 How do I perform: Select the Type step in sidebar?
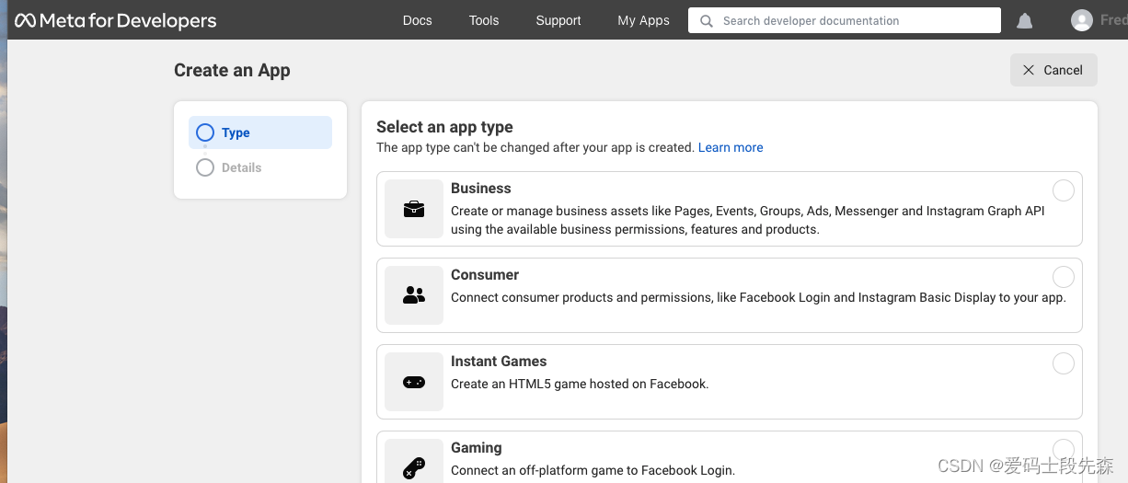[x=236, y=132]
